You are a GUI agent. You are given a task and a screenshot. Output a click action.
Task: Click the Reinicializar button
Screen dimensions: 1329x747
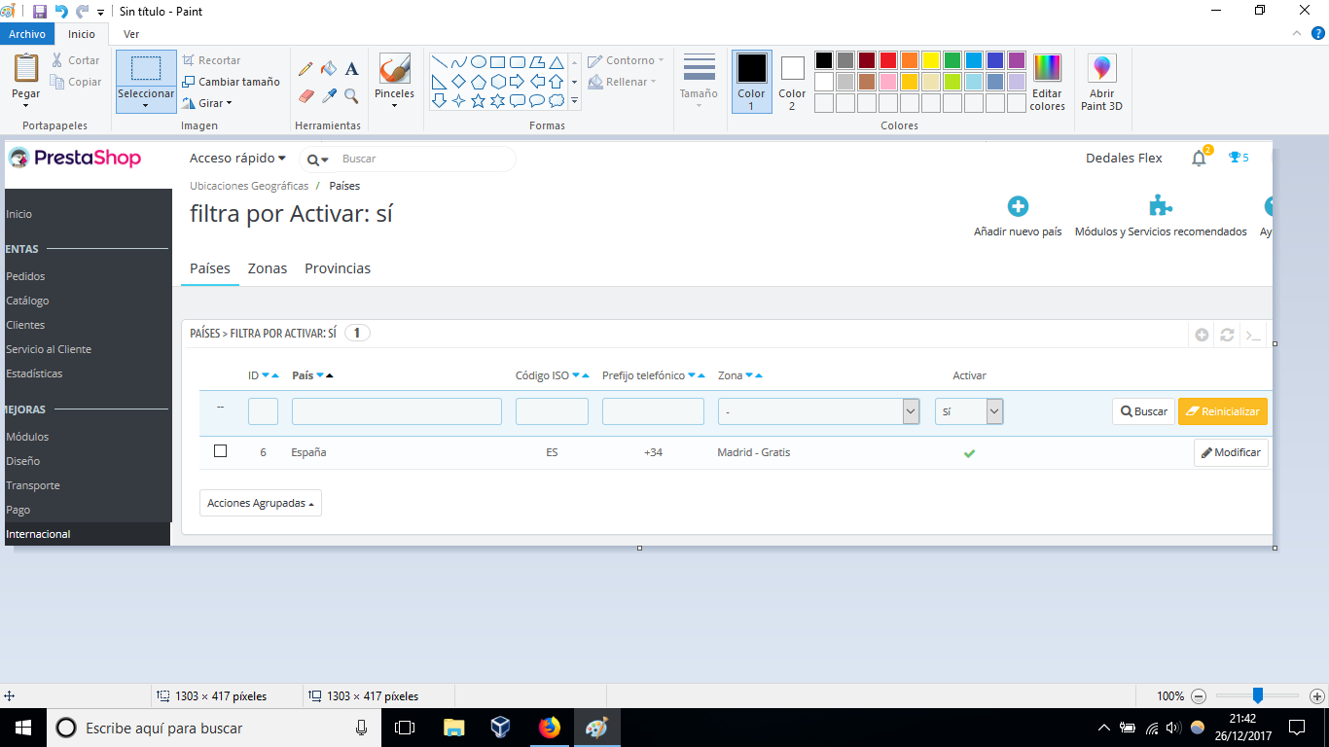(1223, 411)
